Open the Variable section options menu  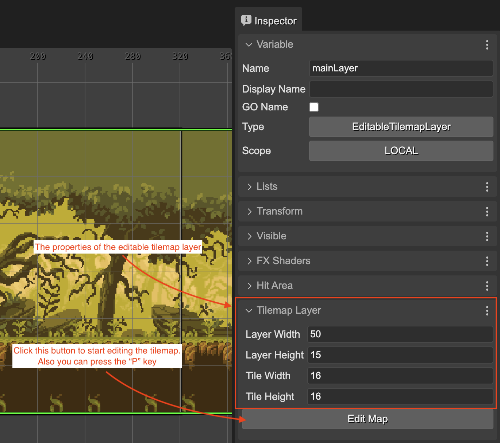[x=487, y=45]
